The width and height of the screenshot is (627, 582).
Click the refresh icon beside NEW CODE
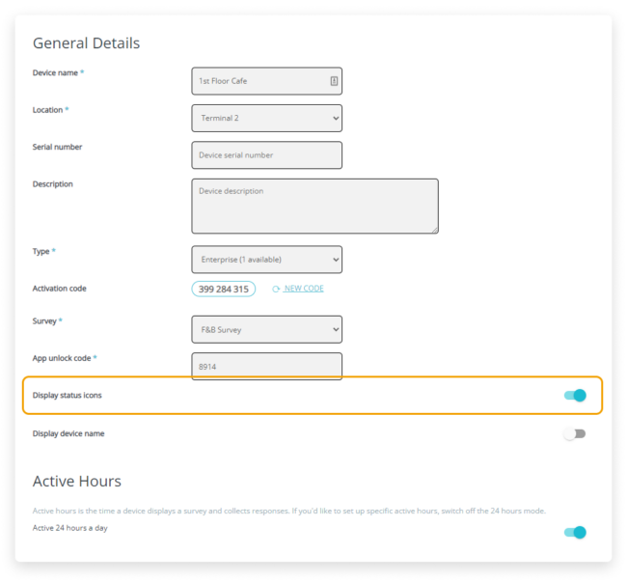(276, 289)
